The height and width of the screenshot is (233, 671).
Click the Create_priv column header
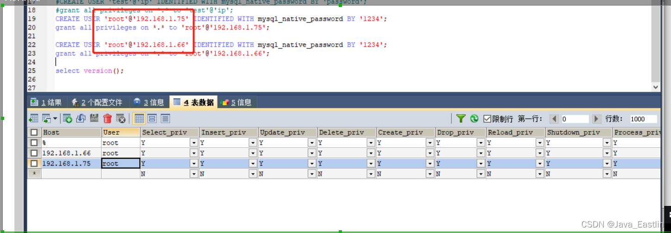406,132
